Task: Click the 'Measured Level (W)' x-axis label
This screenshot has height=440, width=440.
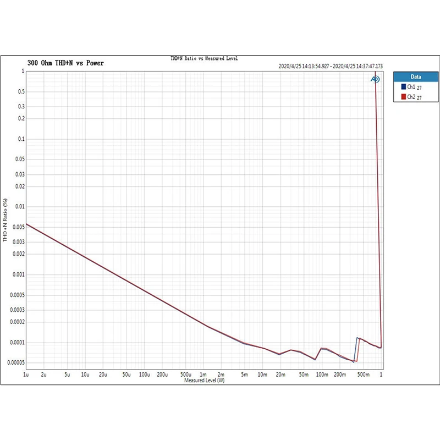Action: (204, 380)
